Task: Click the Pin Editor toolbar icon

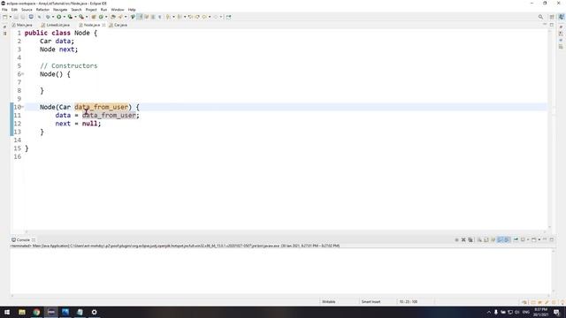Action: pos(228,17)
